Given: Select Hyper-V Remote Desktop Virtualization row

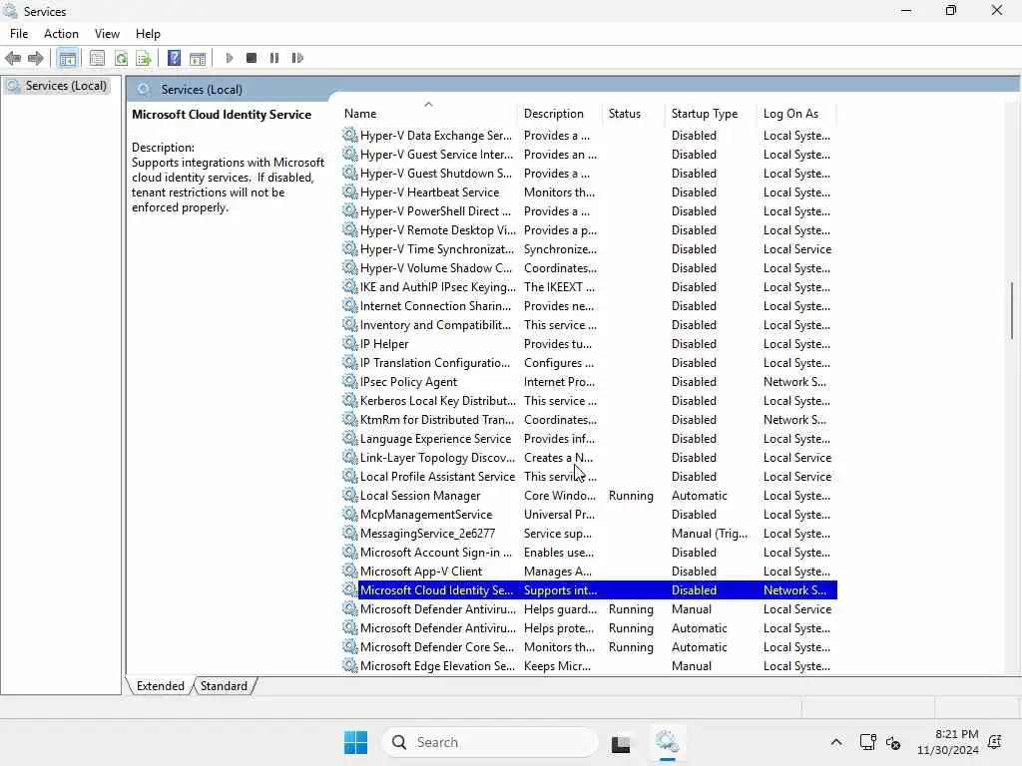Looking at the screenshot, I should [589, 230].
